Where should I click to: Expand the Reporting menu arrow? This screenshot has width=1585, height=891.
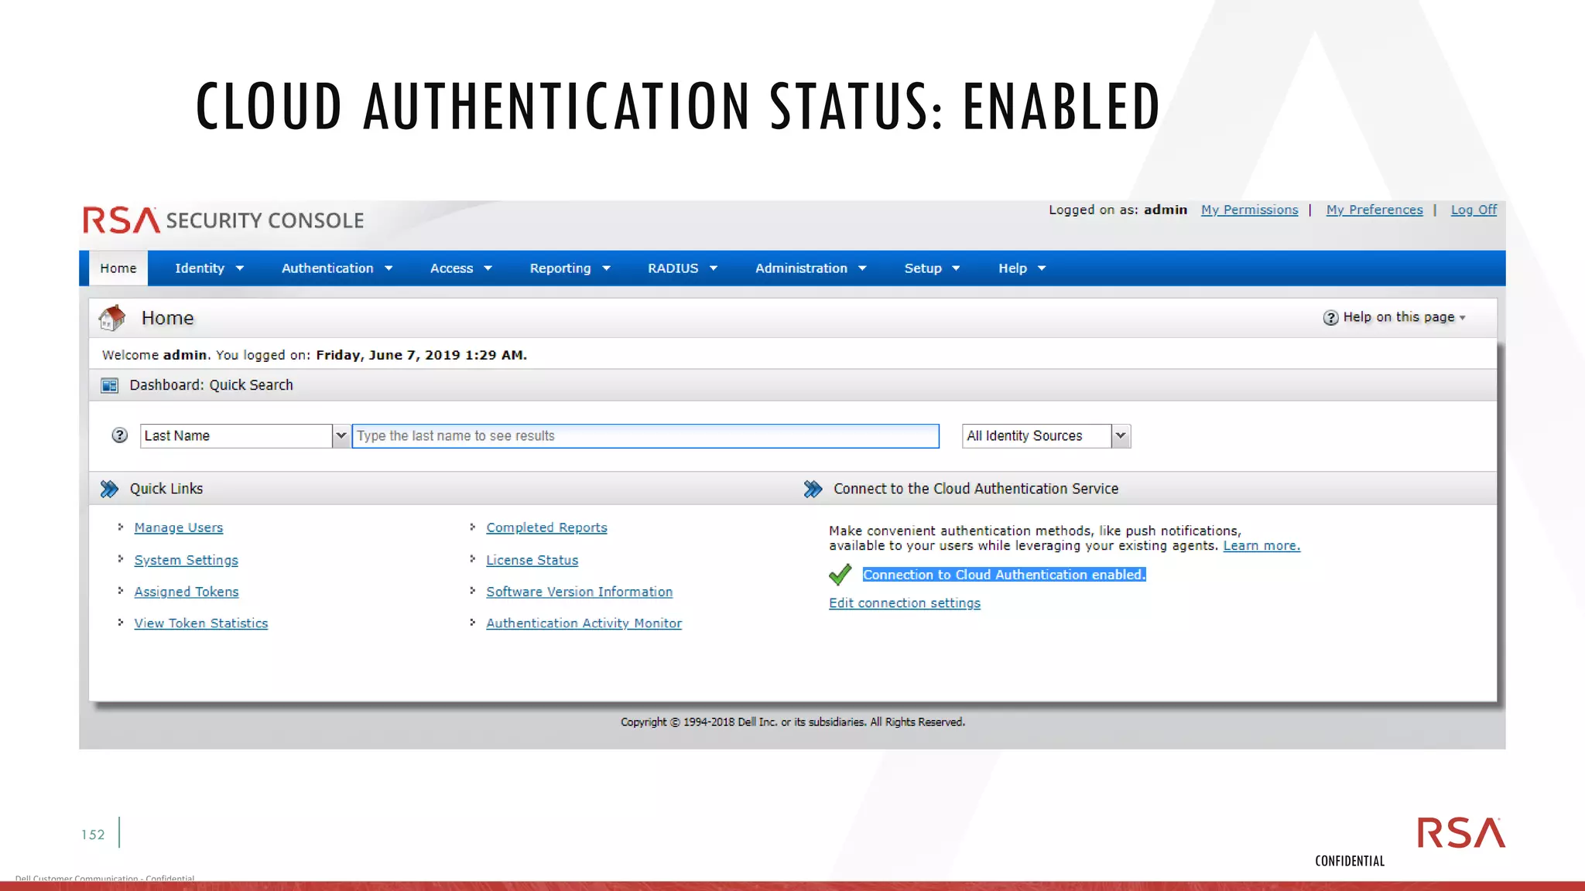606,268
